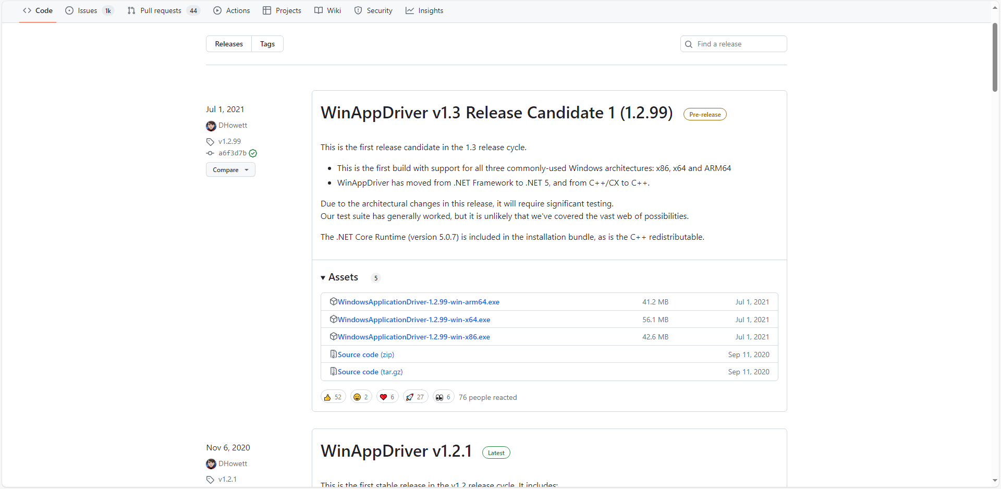Download Source code (tar.gz)

coord(370,372)
